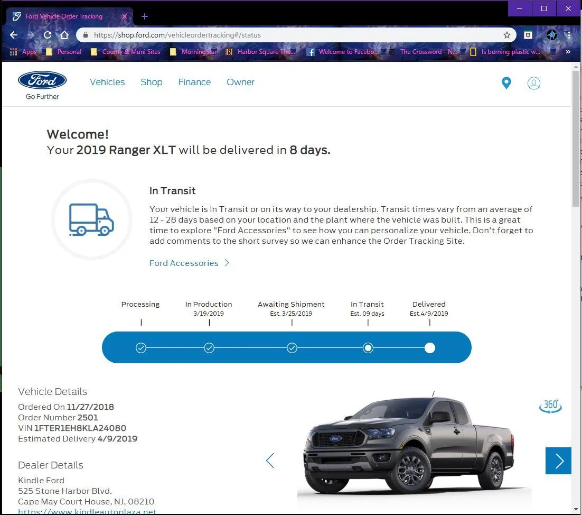Click the Estimated Delivery 4/9/2019 line

(x=78, y=439)
